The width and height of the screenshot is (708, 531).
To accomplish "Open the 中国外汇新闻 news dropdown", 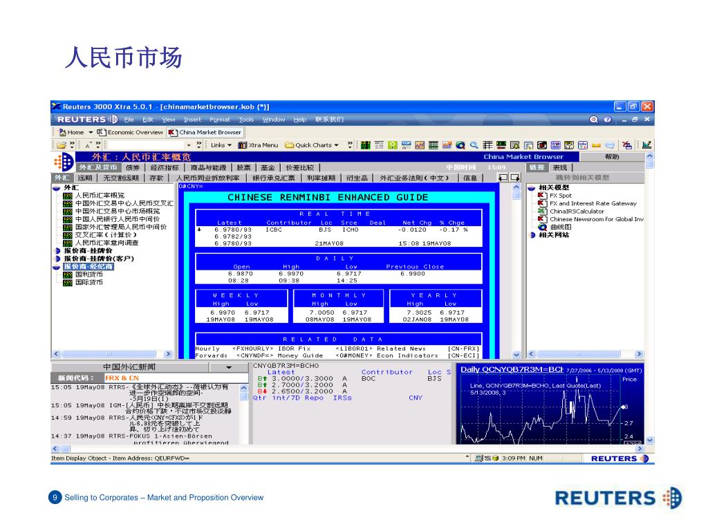I will click(229, 368).
